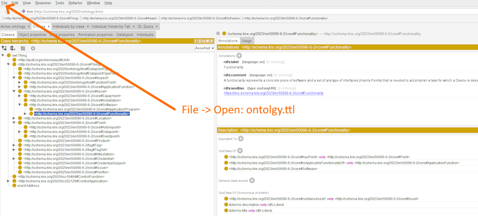Viewport: 478px width, 216px height.
Task: Select the qudt#Unit class
Action: [x=44, y=60]
